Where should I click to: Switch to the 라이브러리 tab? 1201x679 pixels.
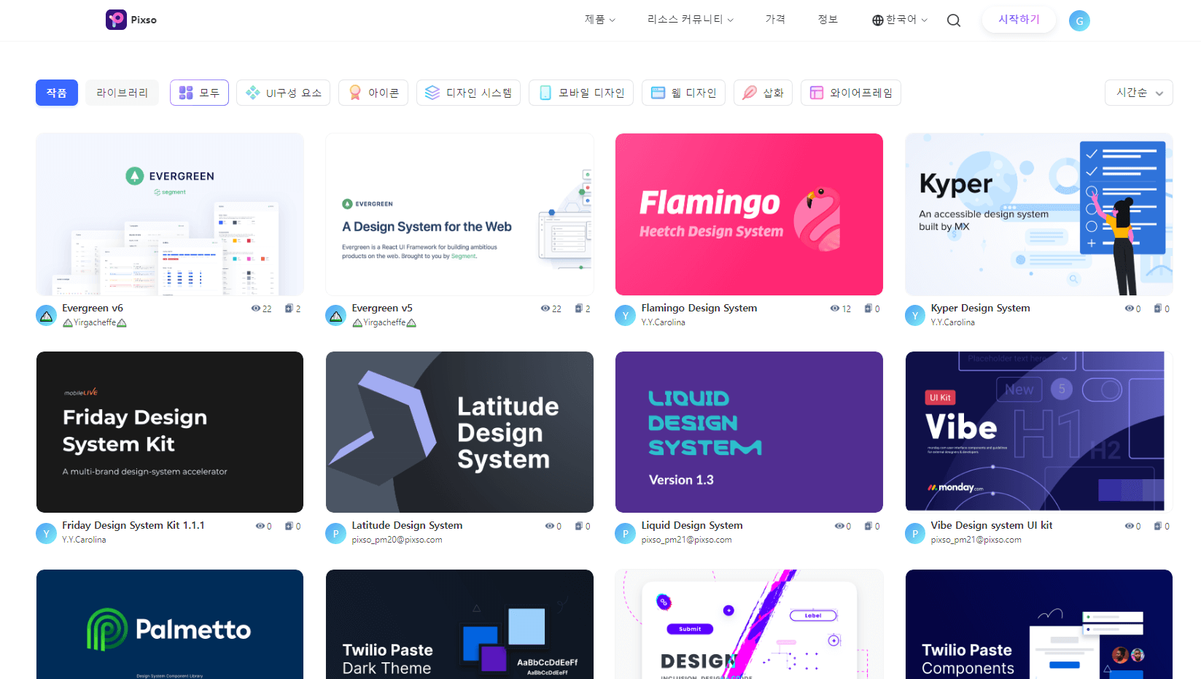coord(123,93)
